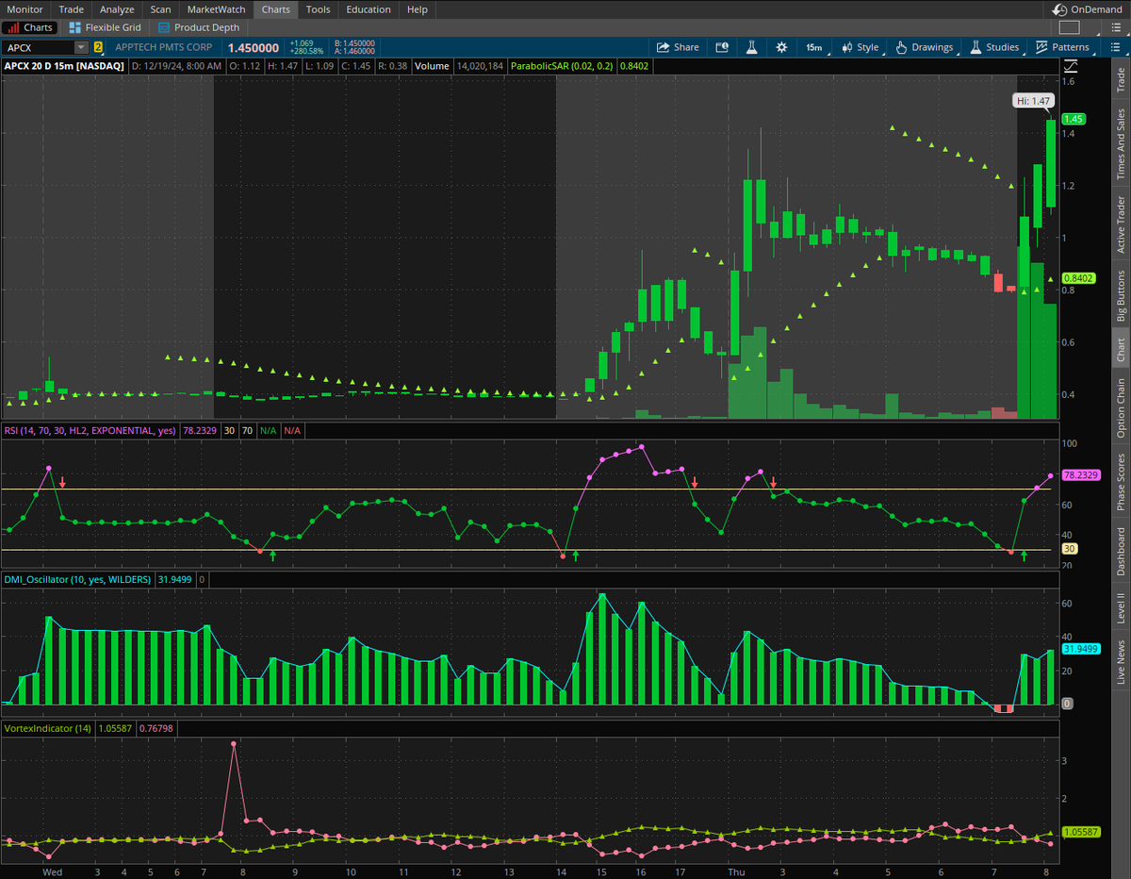Expand the symbol selector dropdown arrow
The height and width of the screenshot is (879, 1131).
tap(82, 47)
